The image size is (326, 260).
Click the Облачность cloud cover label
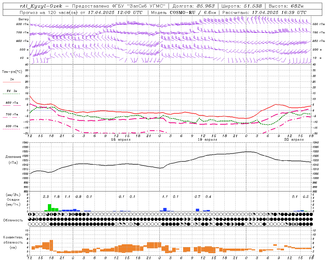click(13, 220)
